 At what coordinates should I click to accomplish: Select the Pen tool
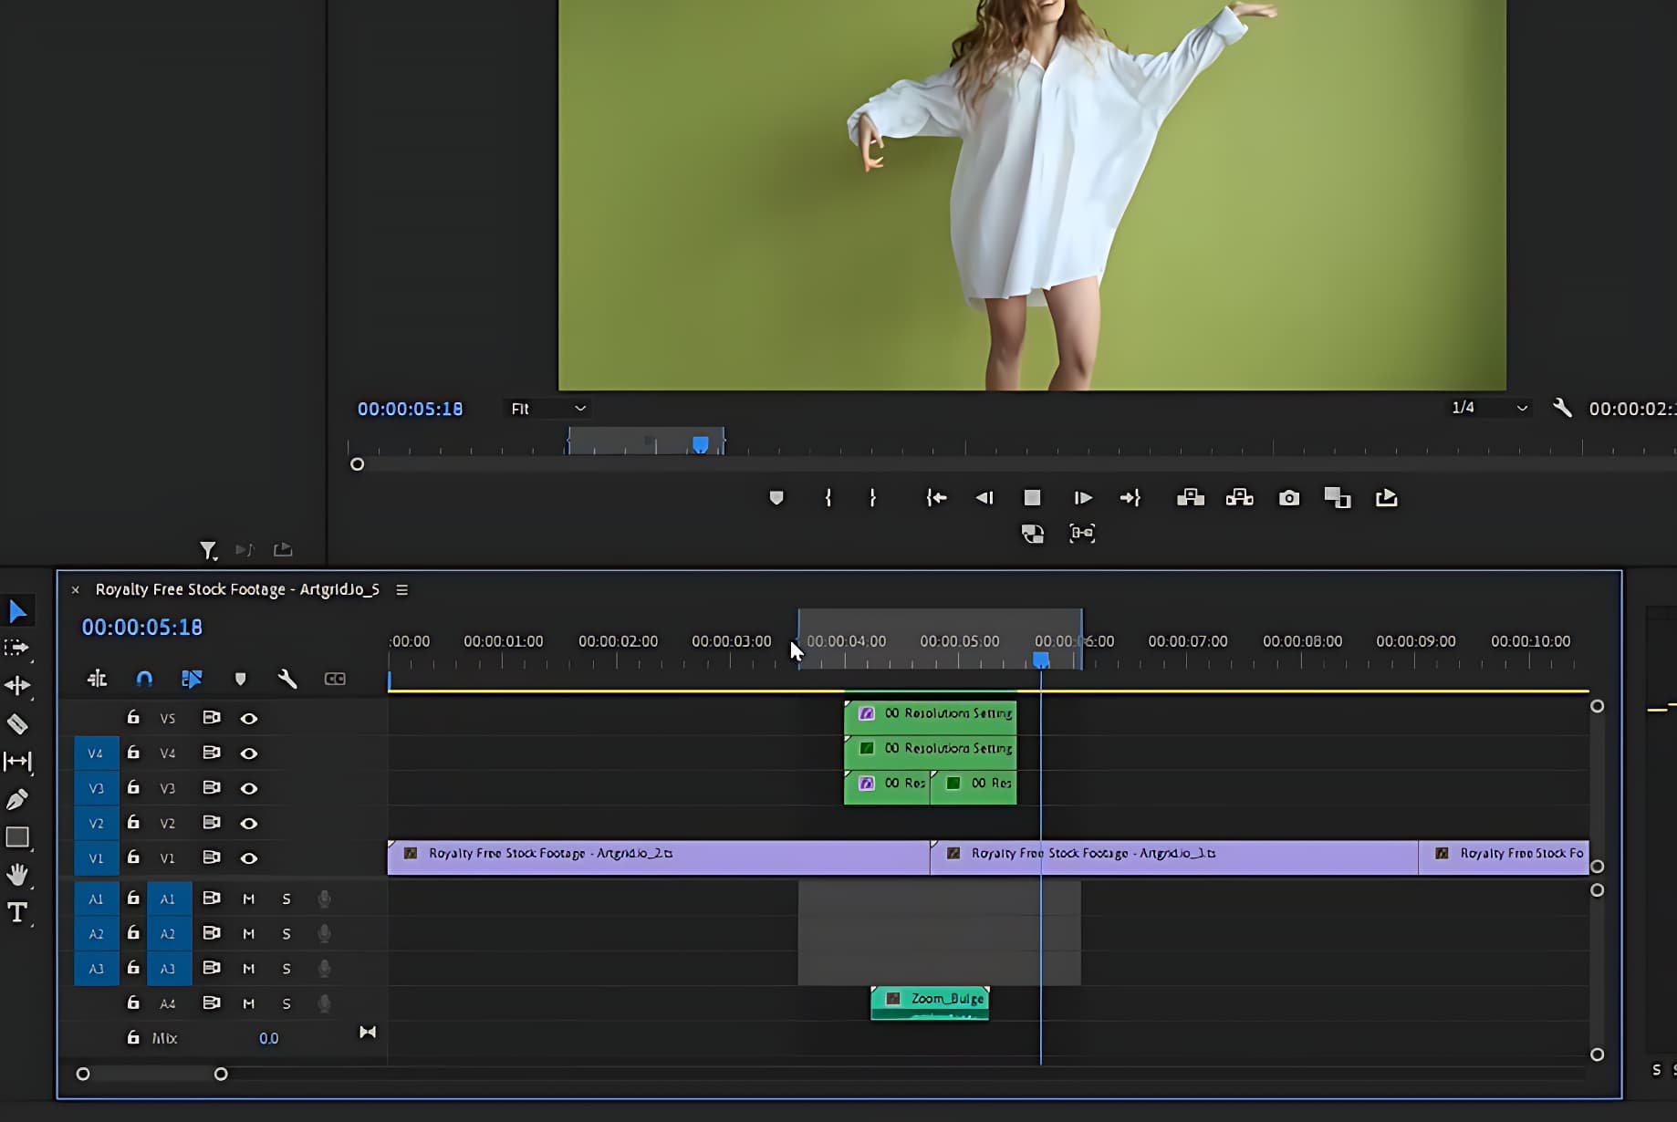coord(17,800)
